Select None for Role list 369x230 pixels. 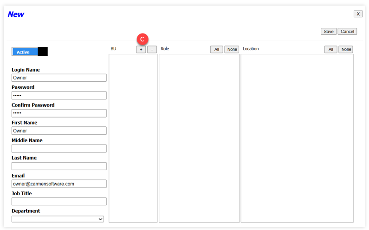point(232,49)
